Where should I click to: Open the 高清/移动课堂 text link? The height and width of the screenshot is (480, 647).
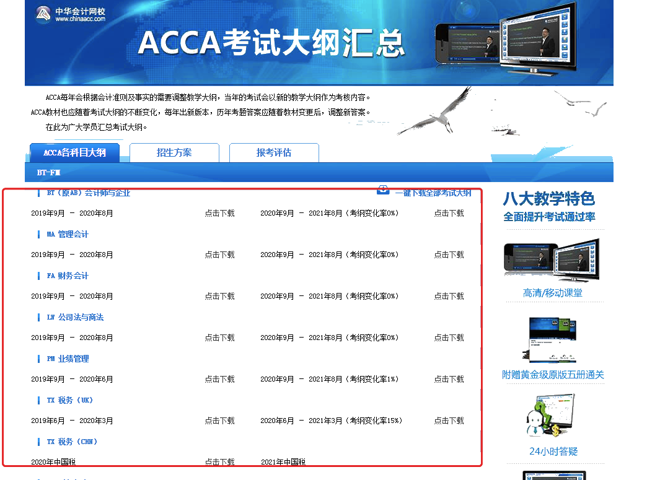552,293
